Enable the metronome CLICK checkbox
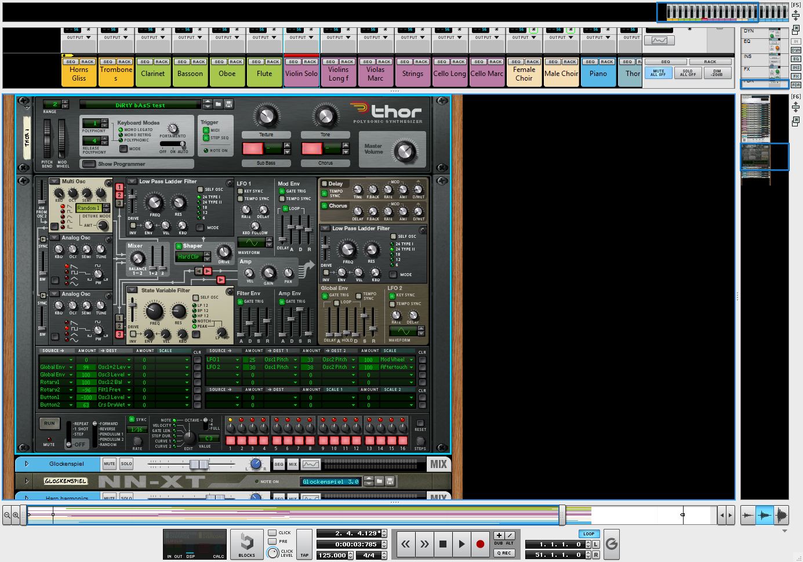 point(272,532)
